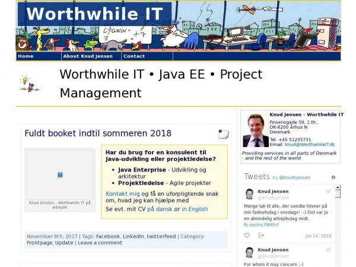Email knud@WorthwhileIT.dk link
Viewport: 356px width, 267px height.
point(310,144)
